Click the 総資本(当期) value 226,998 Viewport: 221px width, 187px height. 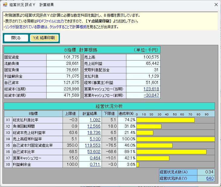(63, 89)
